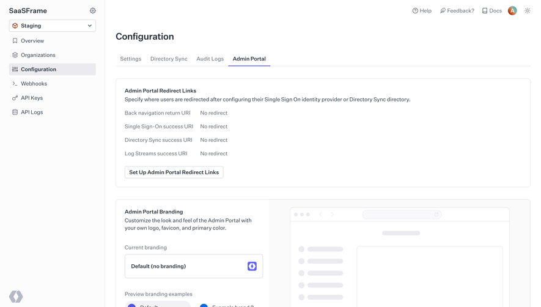Viewport: 541px width, 307px height.
Task: Click the Admin Portal Branding heading
Action: click(154, 212)
